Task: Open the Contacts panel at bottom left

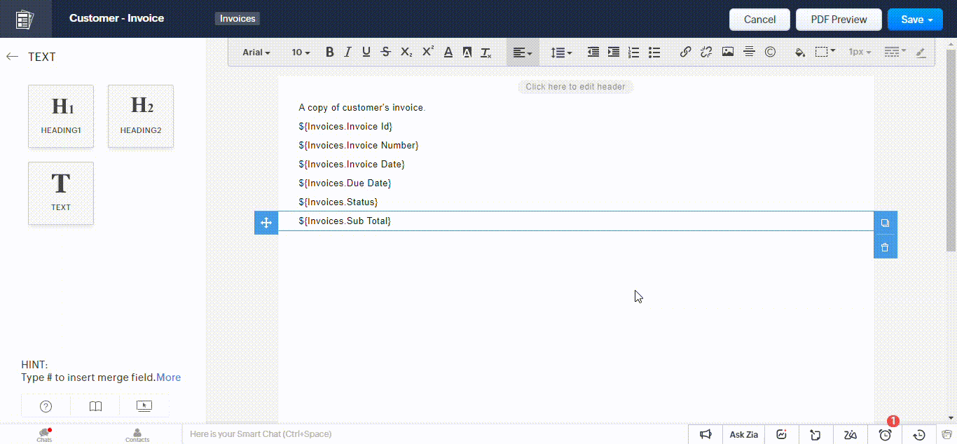Action: [137, 434]
